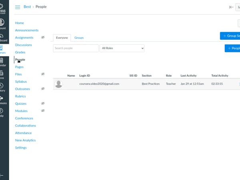Open Modules in course navigation

(21, 111)
